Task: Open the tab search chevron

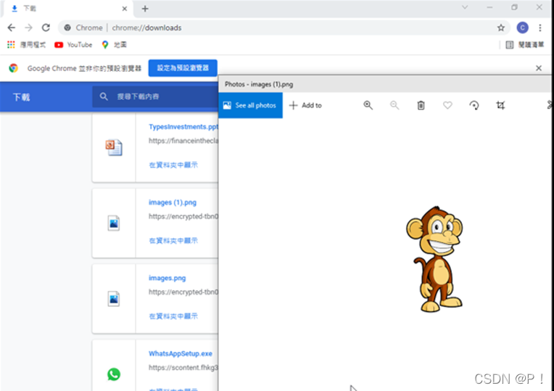Action: point(465,7)
